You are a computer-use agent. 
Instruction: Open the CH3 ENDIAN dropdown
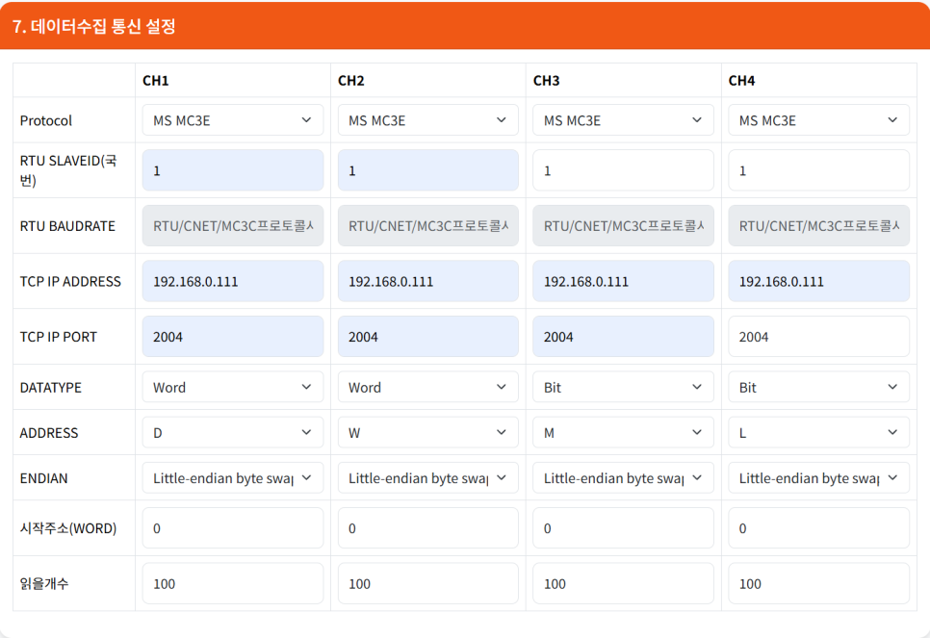tap(623, 477)
